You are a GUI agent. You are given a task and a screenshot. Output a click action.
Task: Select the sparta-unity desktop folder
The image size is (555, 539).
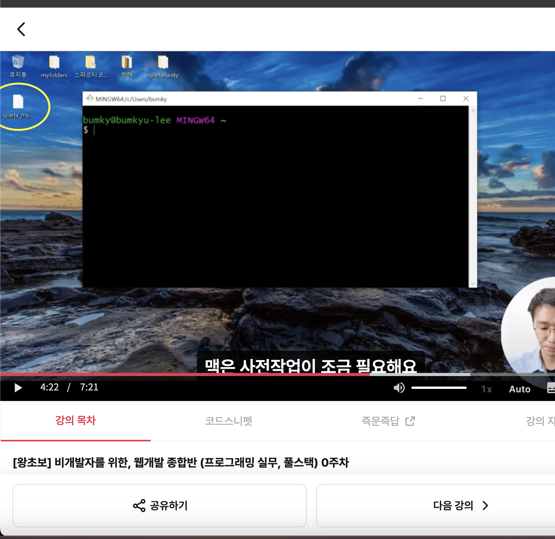click(x=163, y=66)
